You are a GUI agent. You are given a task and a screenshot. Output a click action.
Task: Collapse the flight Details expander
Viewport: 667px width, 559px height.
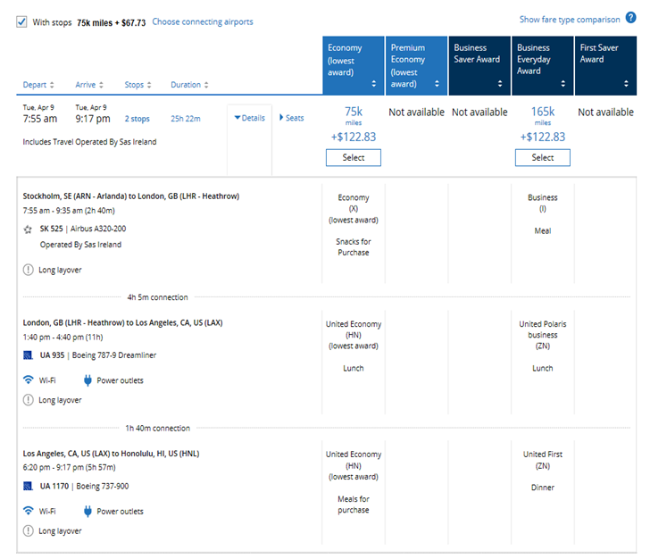[249, 118]
